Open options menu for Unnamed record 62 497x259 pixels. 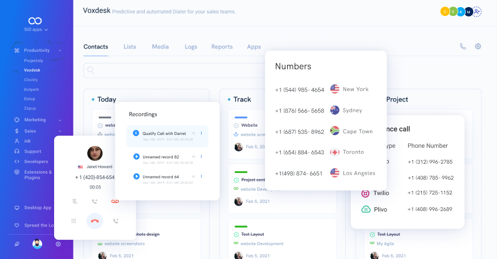point(201,157)
